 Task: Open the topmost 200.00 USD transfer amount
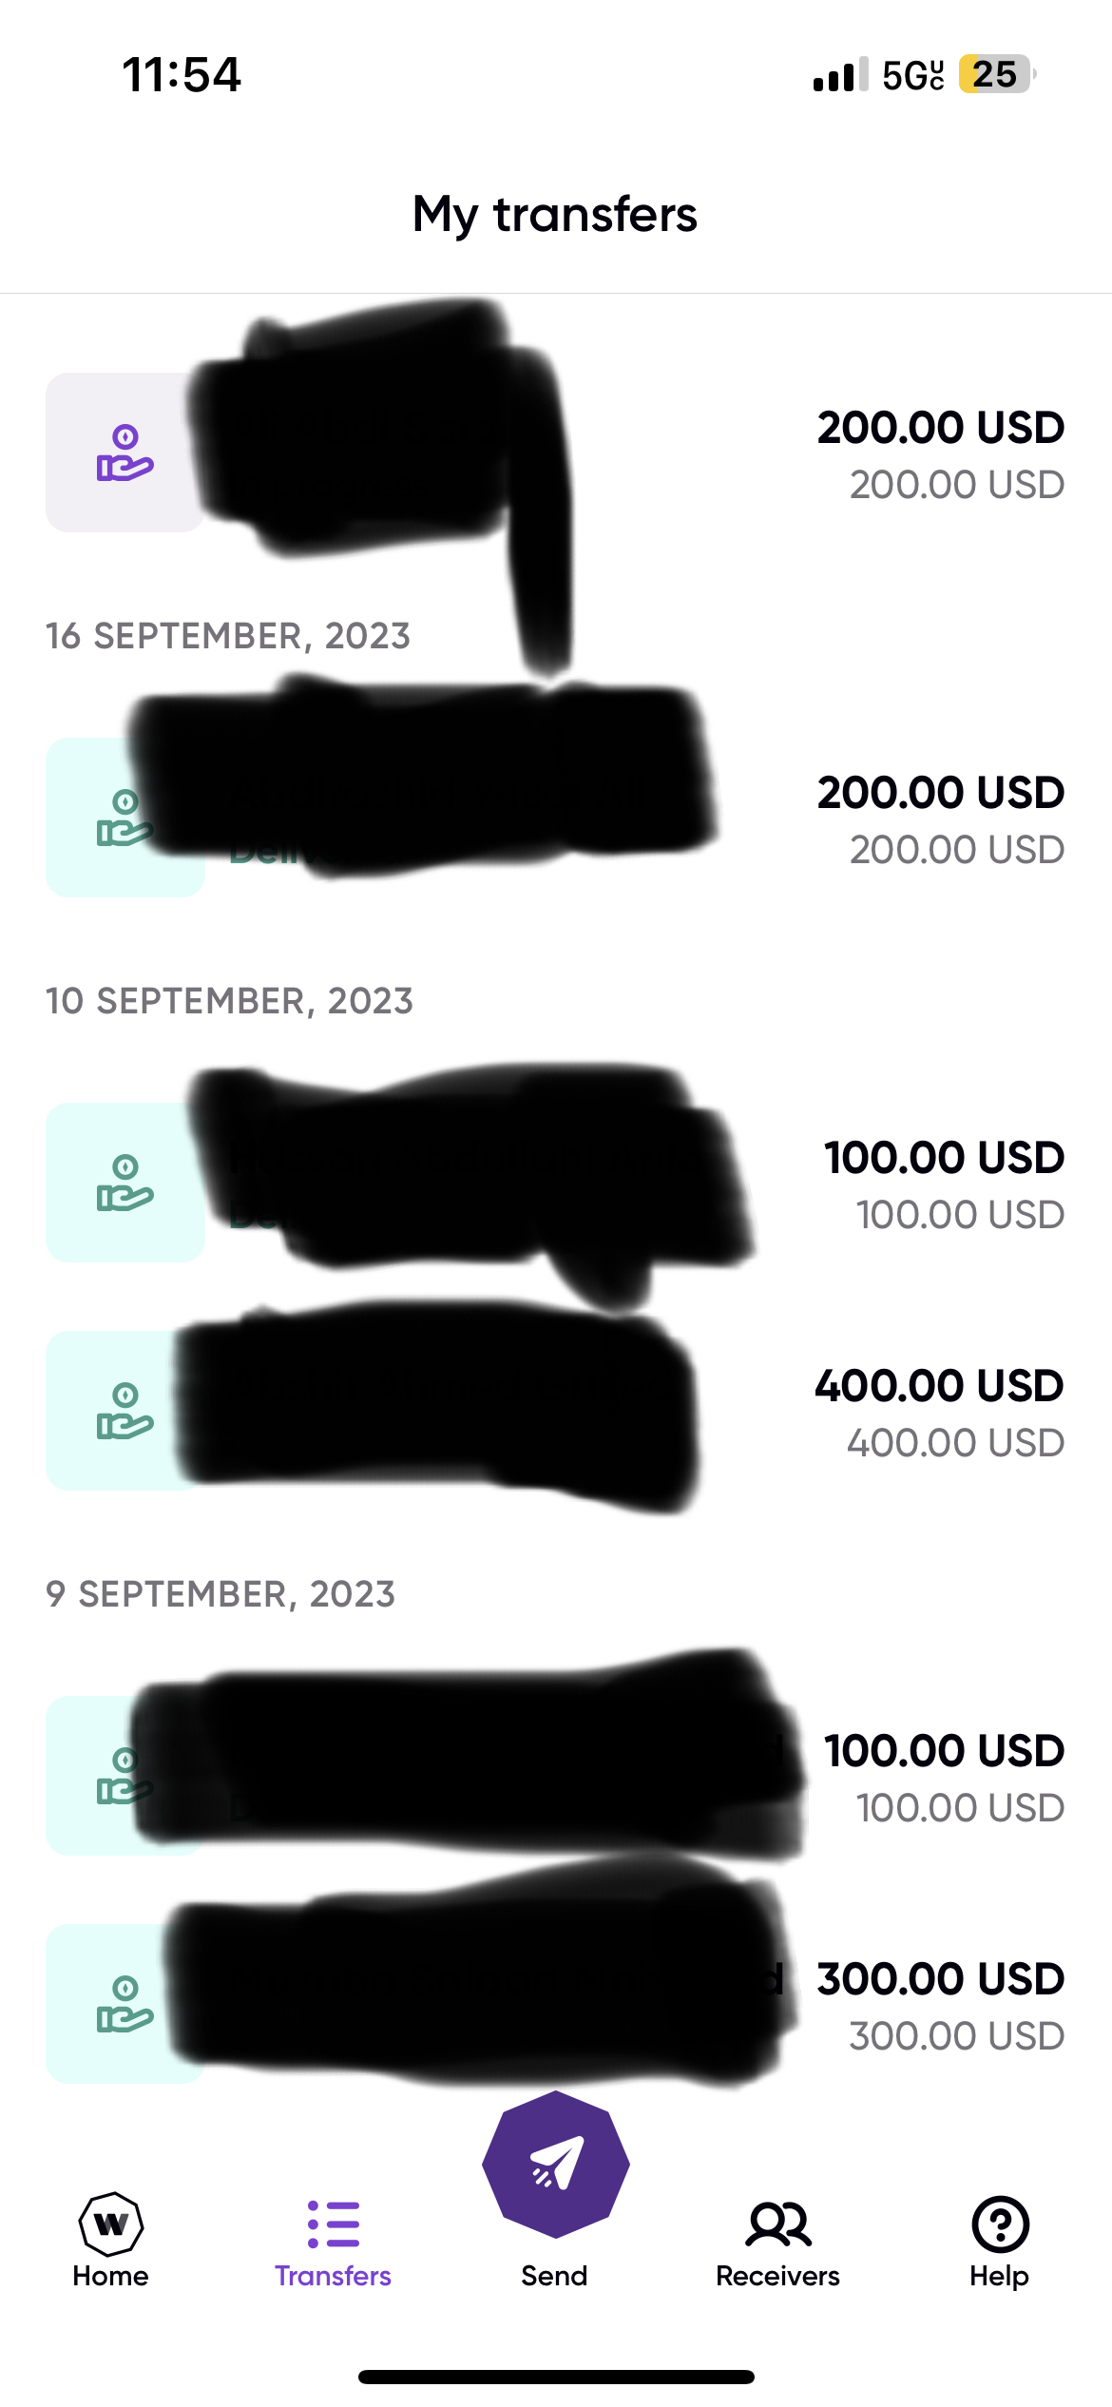click(941, 428)
